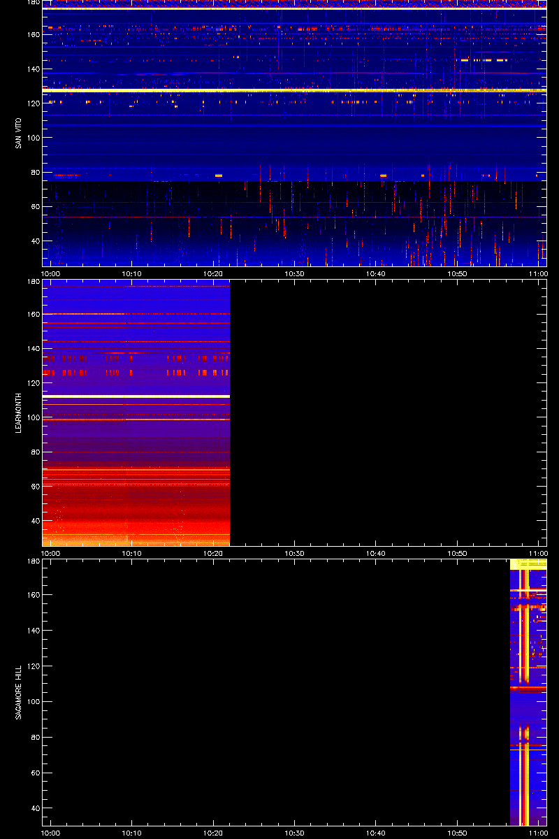The width and height of the screenshot is (559, 839).
Task: Choose the 10:10 tick under Sagamore Hill panel
Action: coord(132,833)
